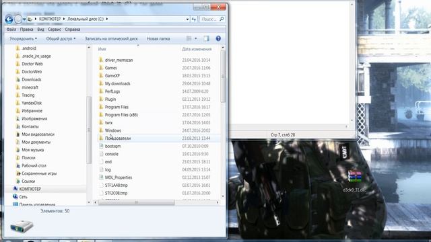431x242 pixels.
Task: Open Explorer help question mark icon
Action: (x=218, y=39)
